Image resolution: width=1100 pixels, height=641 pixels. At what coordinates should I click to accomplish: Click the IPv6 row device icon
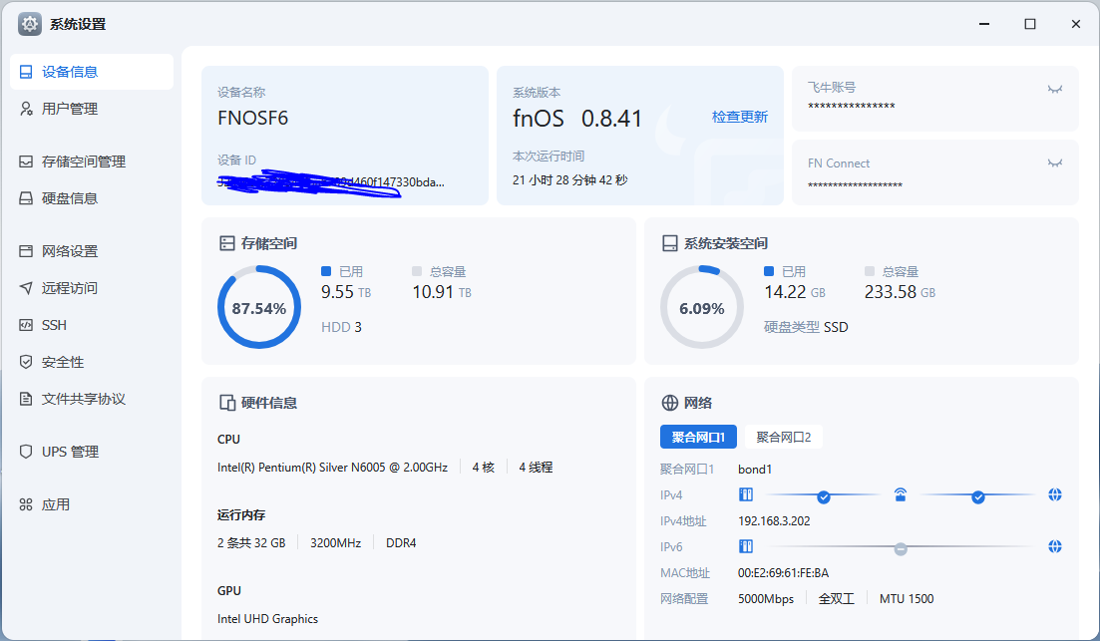(x=746, y=546)
